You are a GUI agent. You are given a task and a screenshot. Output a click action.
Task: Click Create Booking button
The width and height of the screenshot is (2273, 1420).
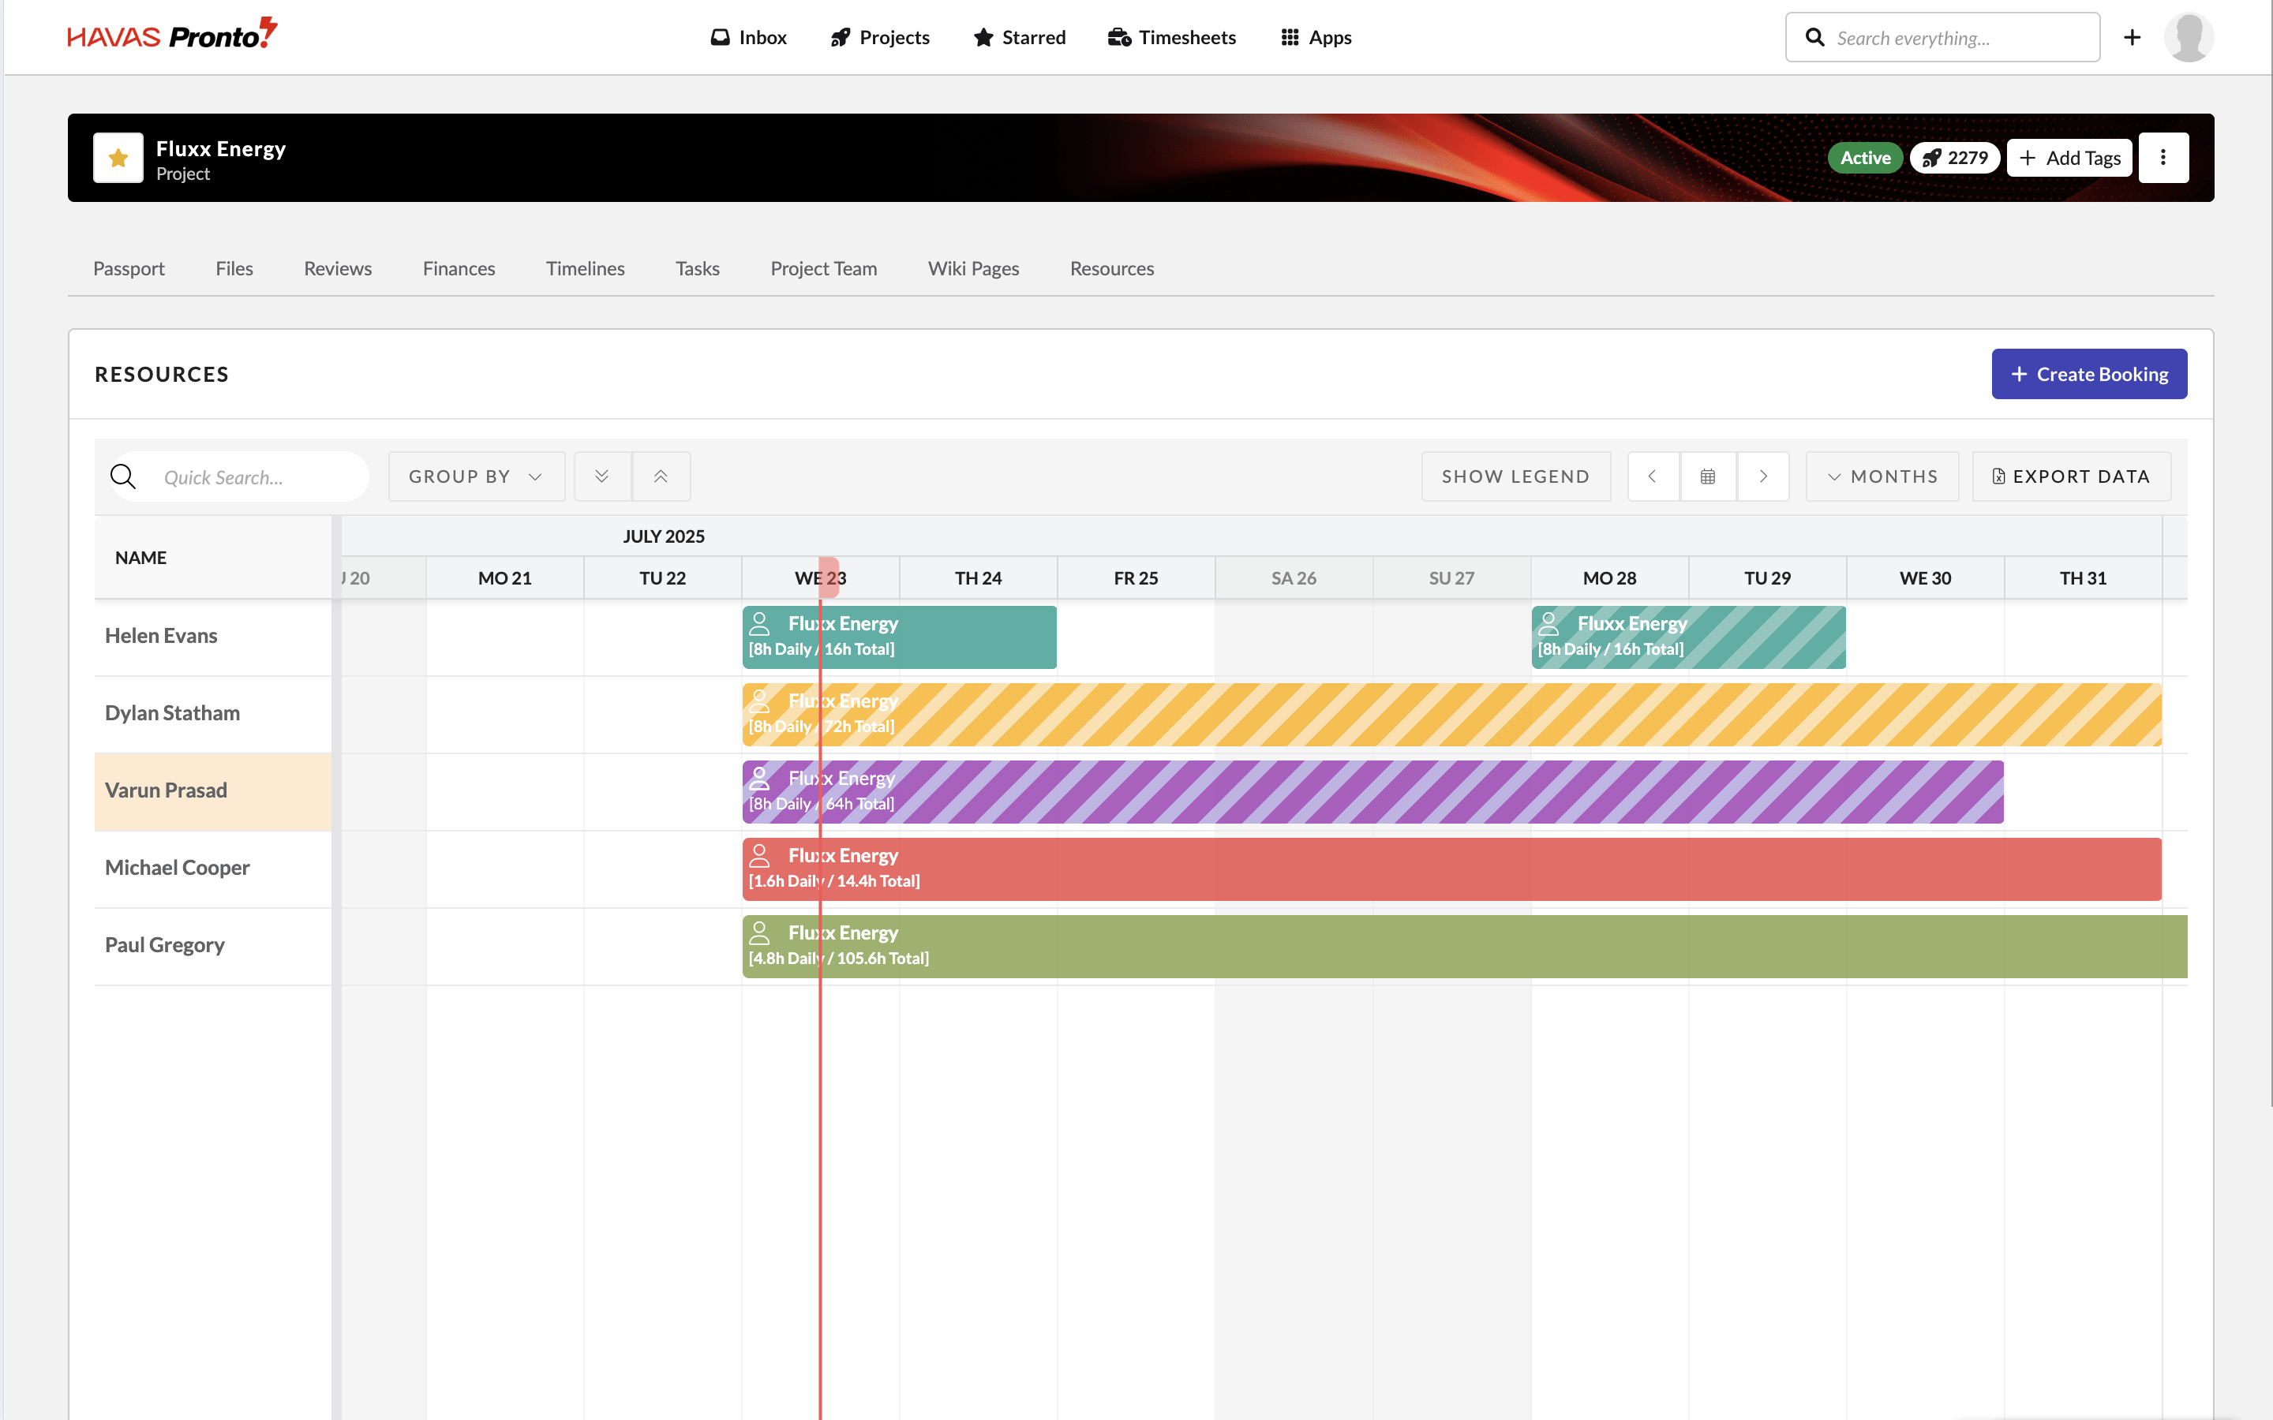tap(2089, 374)
